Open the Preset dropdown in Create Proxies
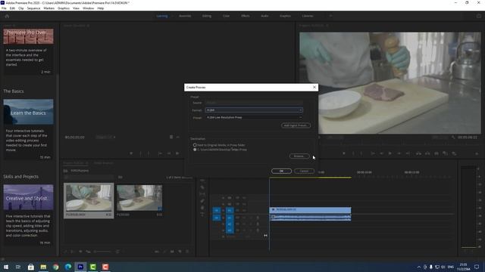 [x=254, y=118]
